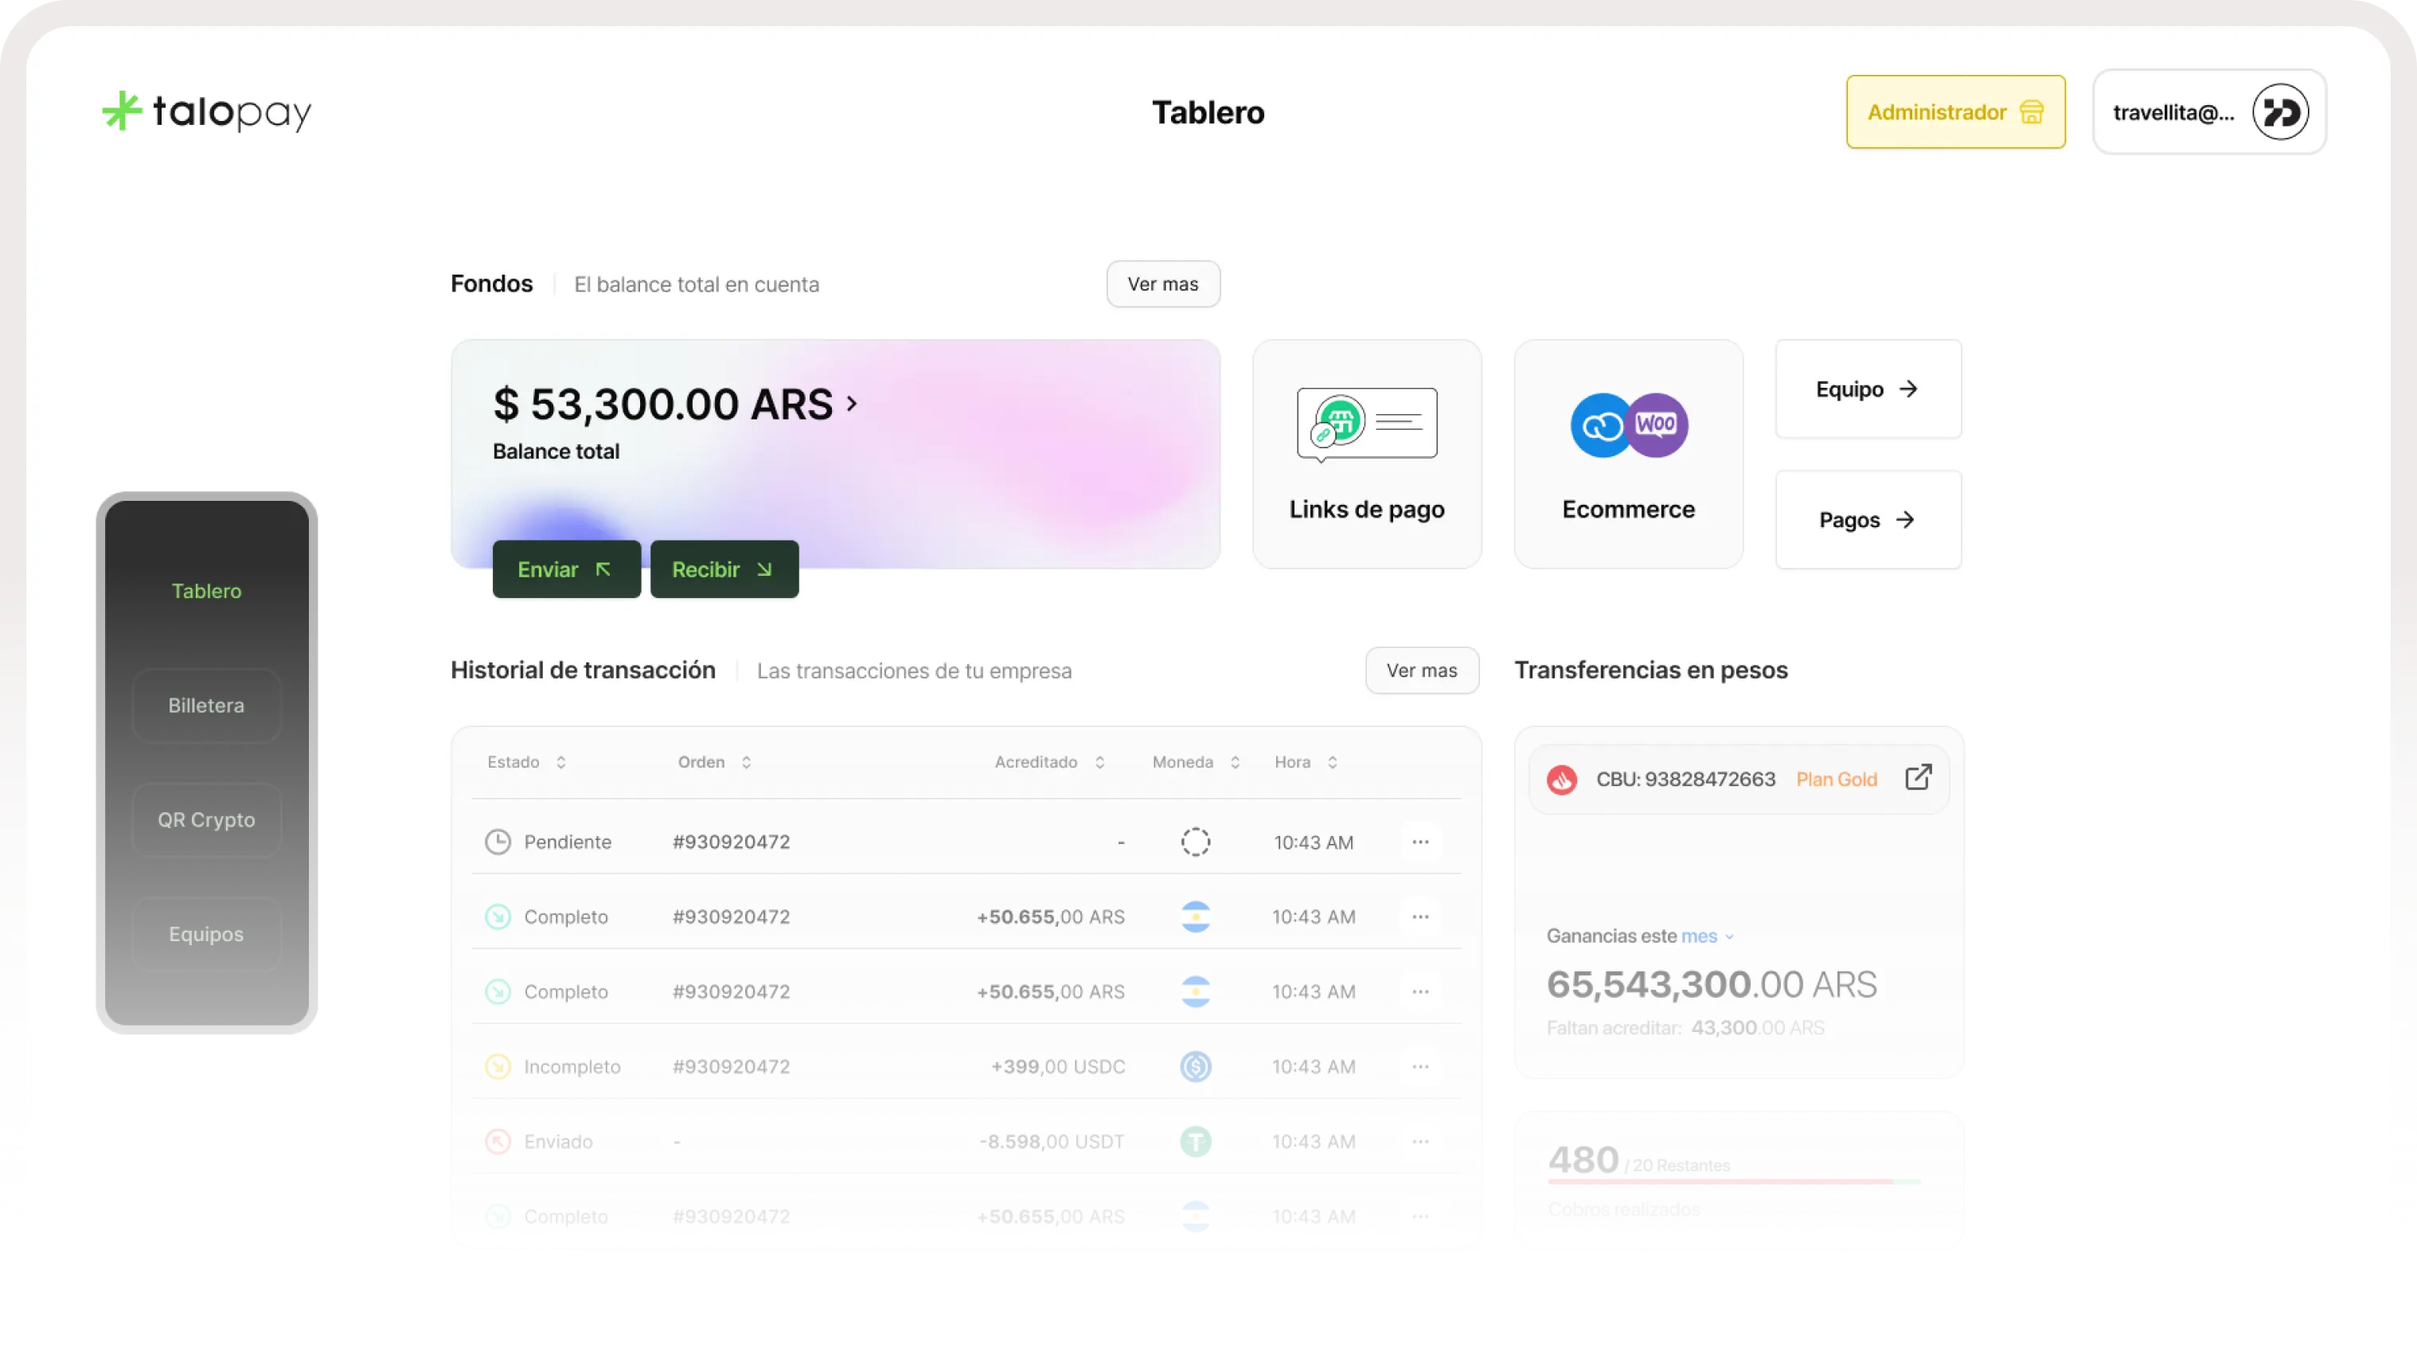Expand the 'mes' earnings period dropdown
The image size is (2417, 1356).
point(1708,936)
